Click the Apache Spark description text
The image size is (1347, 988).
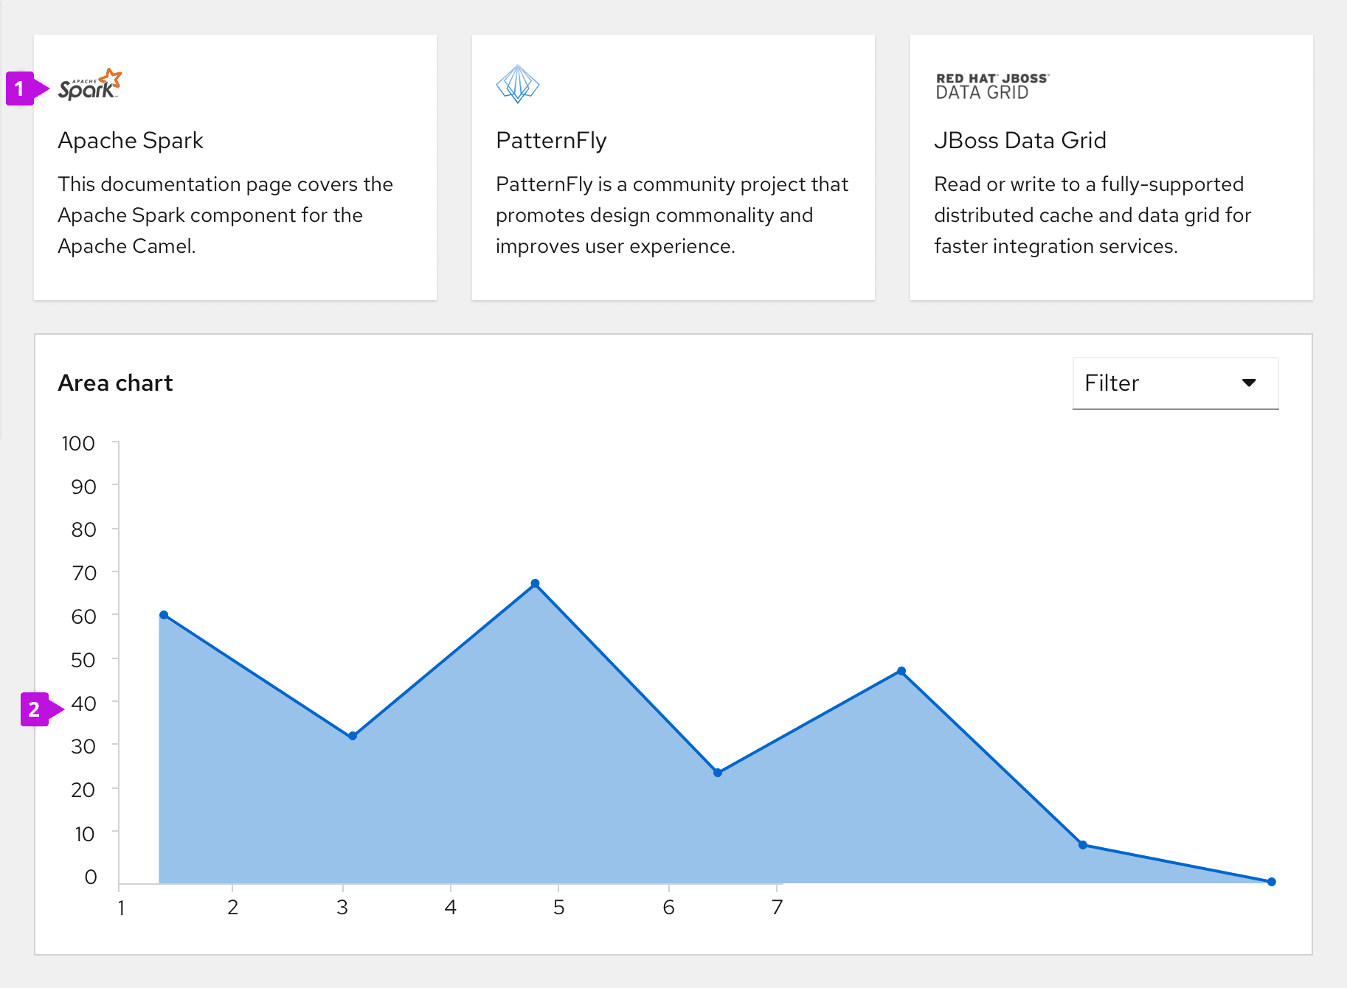[225, 215]
